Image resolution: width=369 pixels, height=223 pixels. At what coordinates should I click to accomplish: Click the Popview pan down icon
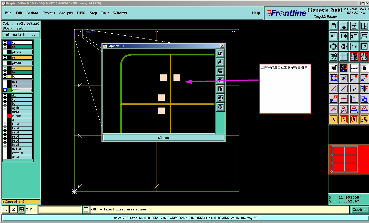pos(220,71)
